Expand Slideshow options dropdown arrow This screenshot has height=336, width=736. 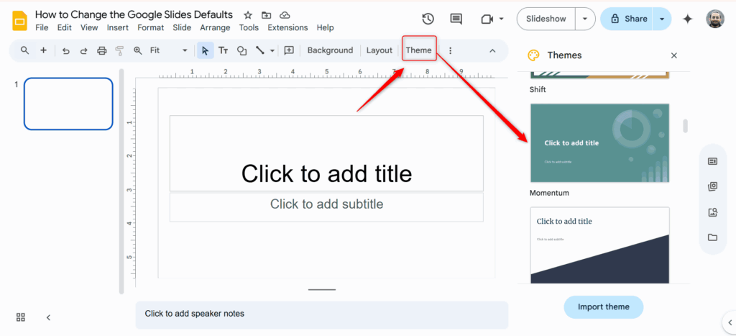(586, 19)
